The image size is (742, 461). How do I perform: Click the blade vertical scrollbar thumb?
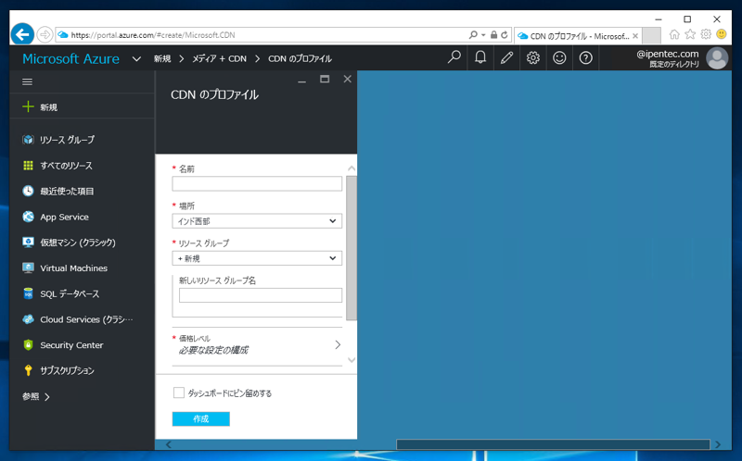tap(352, 248)
